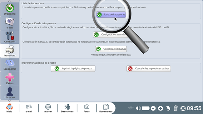
Task: Click Cancelar las impresiones activas
Action: 148,68
